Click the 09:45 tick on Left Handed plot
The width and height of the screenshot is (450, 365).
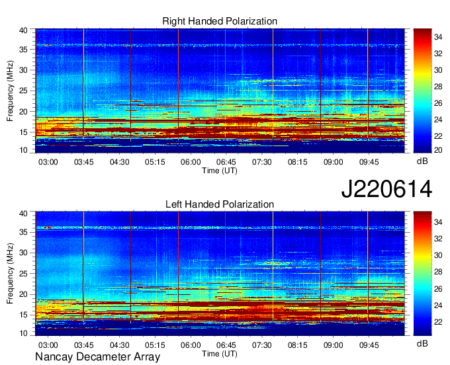[x=369, y=345]
